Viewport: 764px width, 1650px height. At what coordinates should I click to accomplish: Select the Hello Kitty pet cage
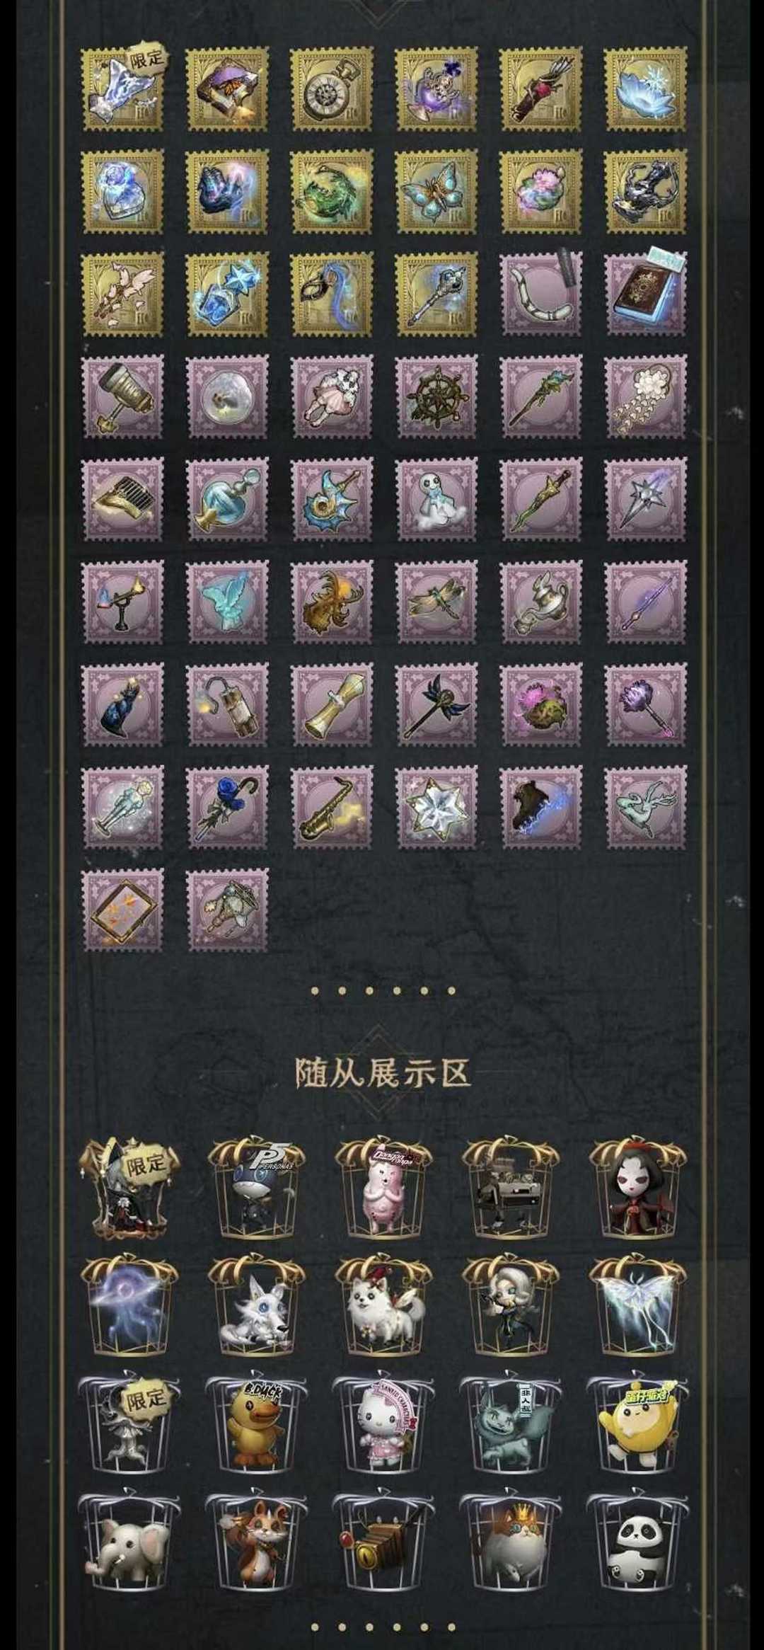tap(383, 1425)
